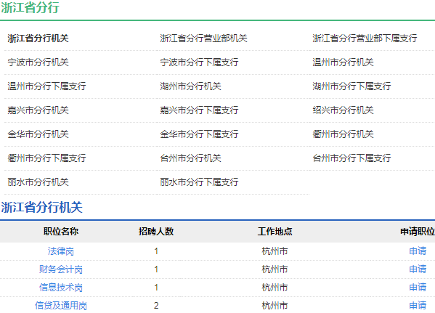Select 湖州市分行机关 category
Screen dimensions: 435x313
click(190, 86)
